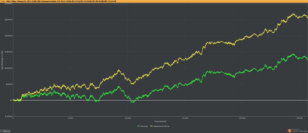Click the $100000 y-axis label
This screenshot has height=133, width=308.
[8, 68]
